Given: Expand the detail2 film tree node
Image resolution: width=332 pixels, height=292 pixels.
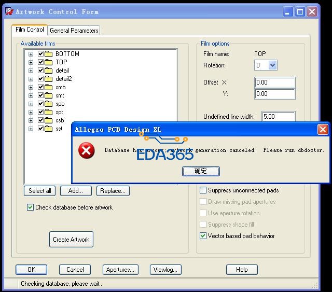Looking at the screenshot, I should point(31,79).
